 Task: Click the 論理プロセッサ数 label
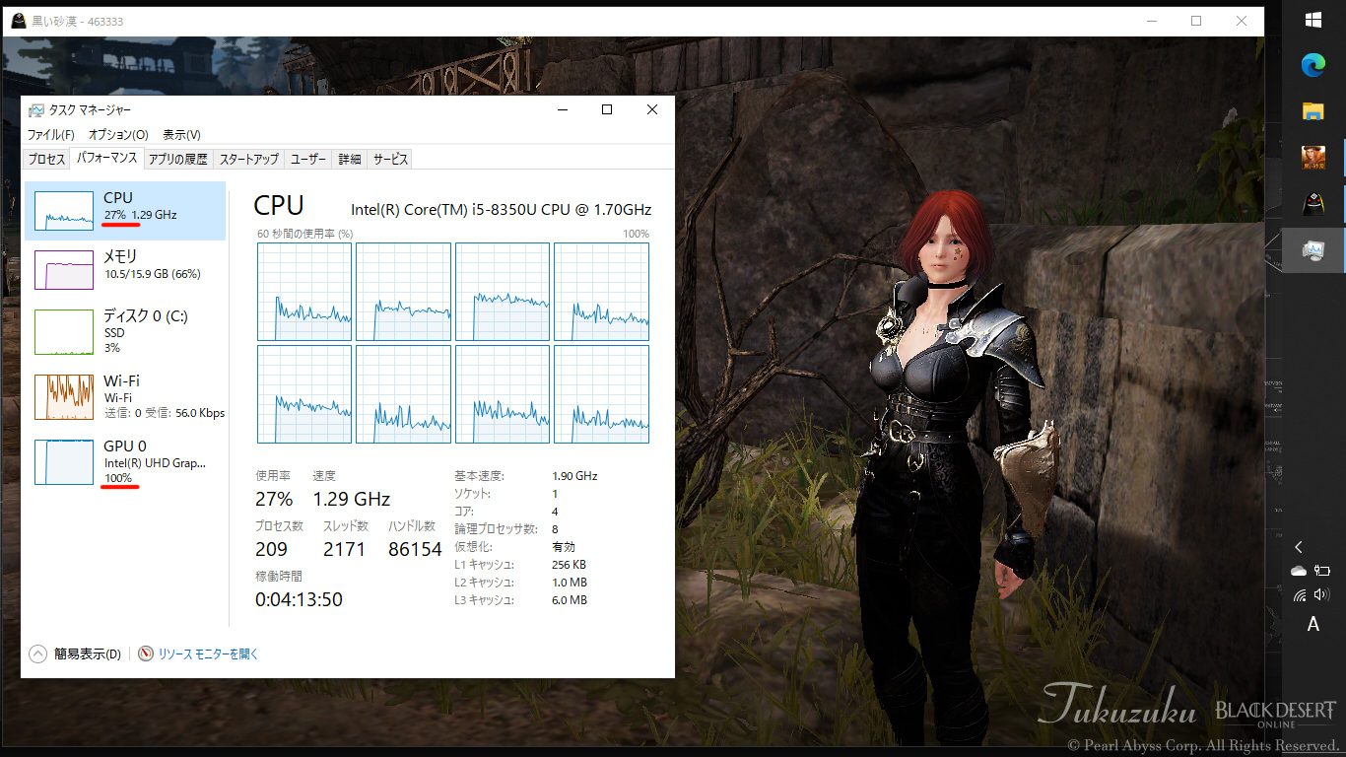point(496,529)
